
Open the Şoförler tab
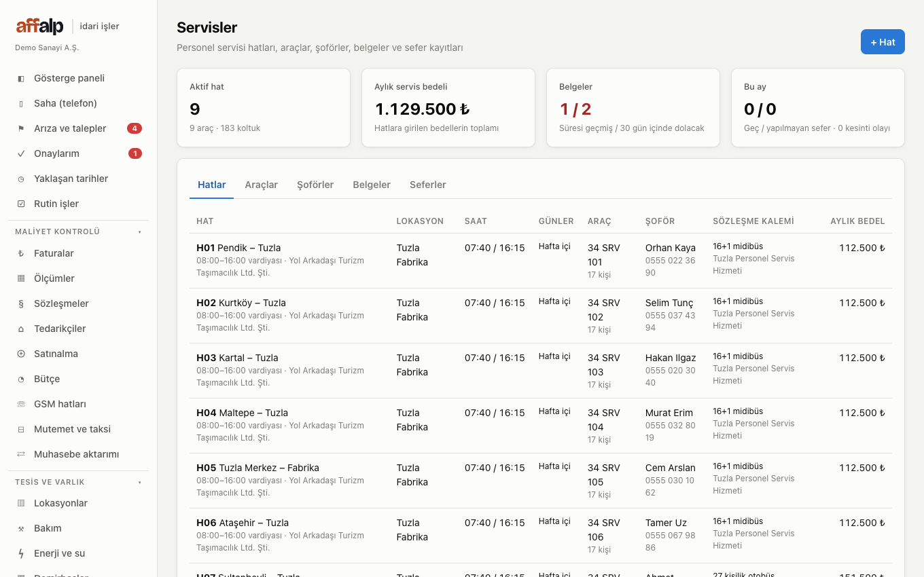pyautogui.click(x=315, y=185)
